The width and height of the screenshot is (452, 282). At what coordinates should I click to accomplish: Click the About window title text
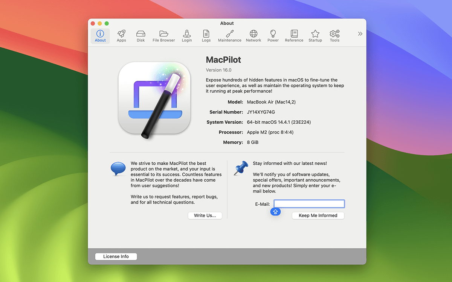pos(227,23)
